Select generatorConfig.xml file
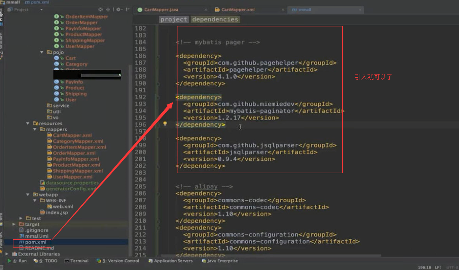Viewport: 459px width, 270px height. pyautogui.click(x=71, y=189)
